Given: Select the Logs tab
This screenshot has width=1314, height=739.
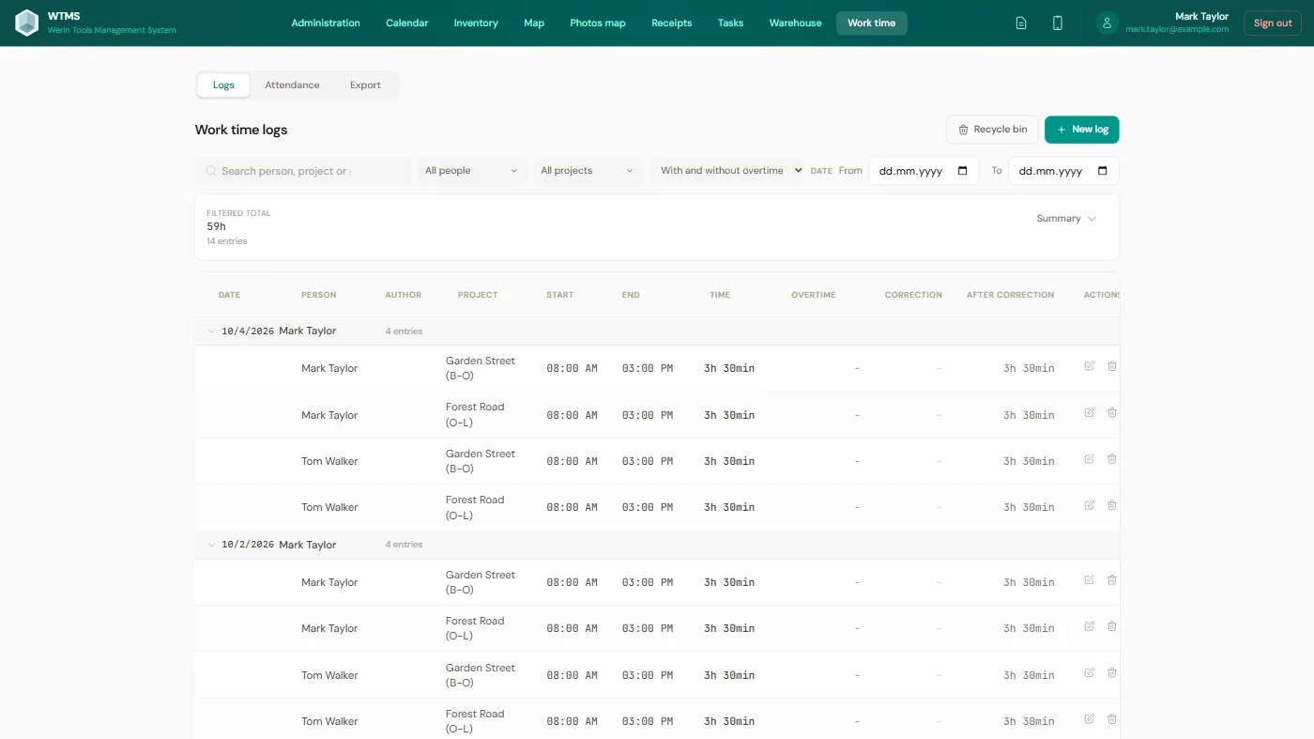Looking at the screenshot, I should 223,85.
